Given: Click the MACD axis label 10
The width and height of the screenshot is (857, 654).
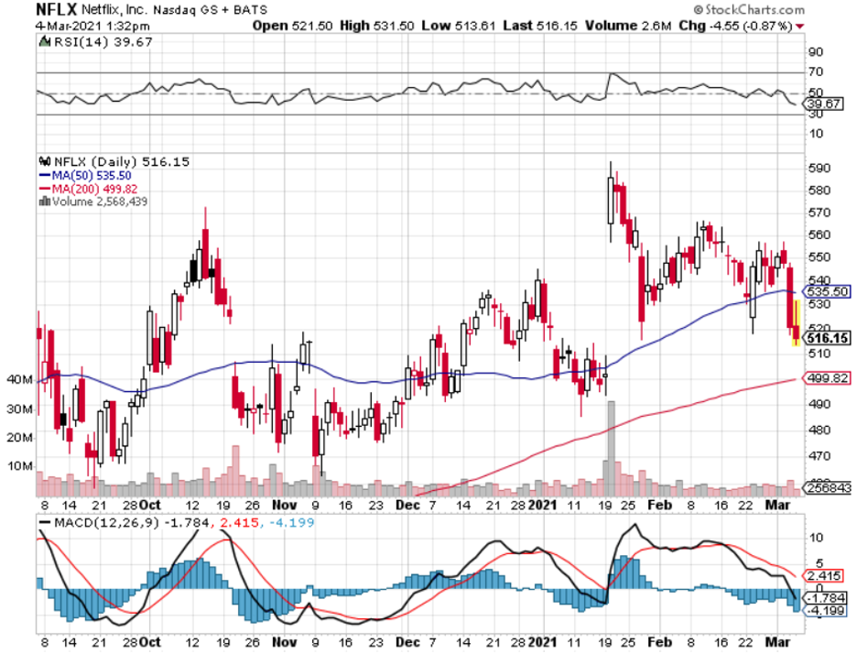Looking at the screenshot, I should 816,538.
